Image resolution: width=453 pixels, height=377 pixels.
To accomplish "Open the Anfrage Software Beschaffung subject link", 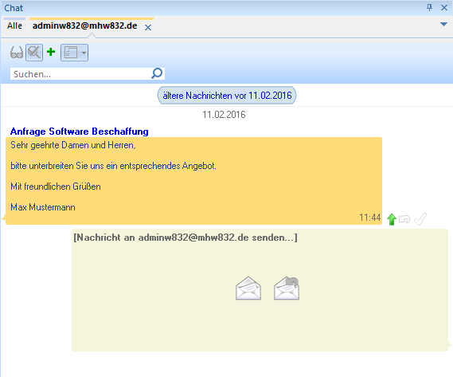I will click(79, 132).
